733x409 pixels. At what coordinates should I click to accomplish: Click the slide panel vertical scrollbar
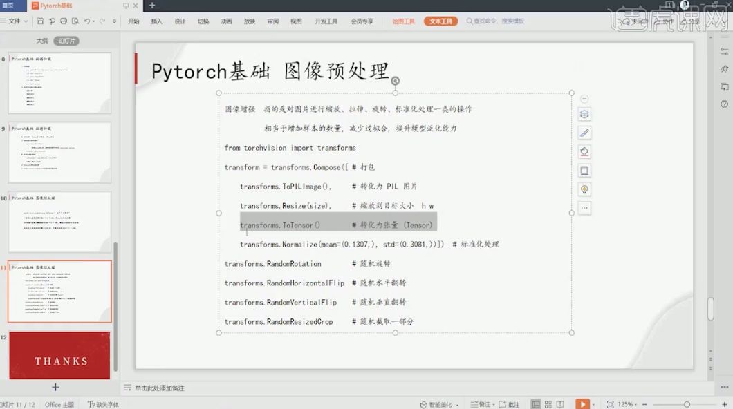point(115,306)
